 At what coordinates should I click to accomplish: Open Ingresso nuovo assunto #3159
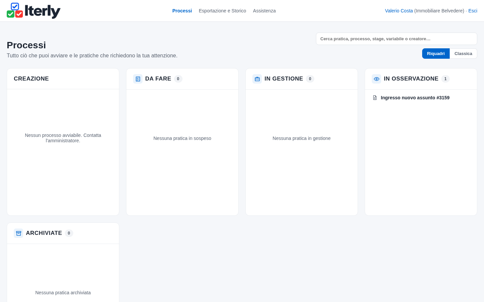point(415,98)
